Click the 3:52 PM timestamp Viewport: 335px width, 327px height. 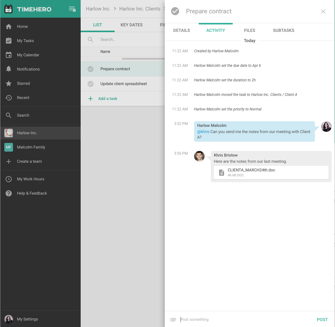click(181, 124)
